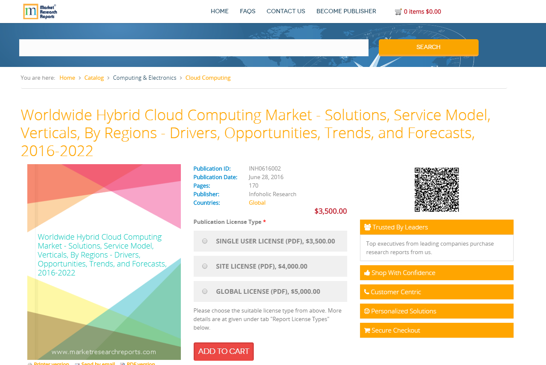Click the smiley icon beside Personalized Solutions
Viewport: 546px width, 365px height.
(x=367, y=311)
